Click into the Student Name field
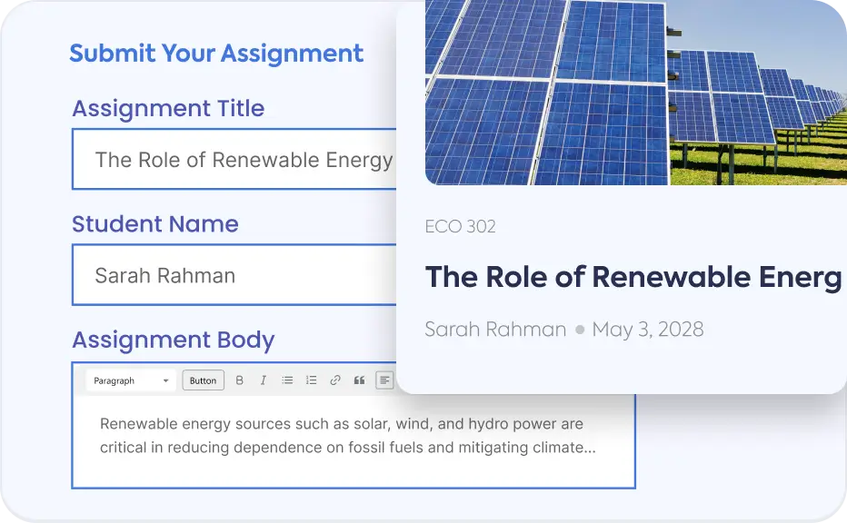The height and width of the screenshot is (523, 847). pyautogui.click(x=236, y=275)
